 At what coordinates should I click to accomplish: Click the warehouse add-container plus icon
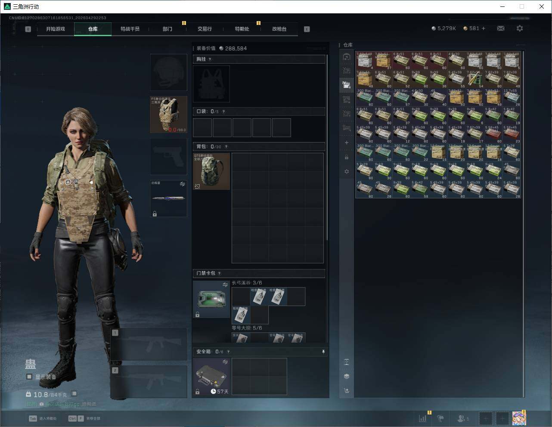[x=347, y=142]
